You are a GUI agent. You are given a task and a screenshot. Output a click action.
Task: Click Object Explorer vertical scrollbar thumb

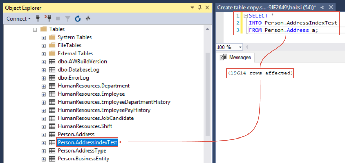pos(207,94)
